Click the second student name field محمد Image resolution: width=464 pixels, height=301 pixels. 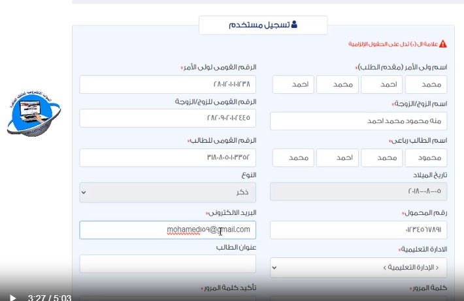tap(382, 158)
